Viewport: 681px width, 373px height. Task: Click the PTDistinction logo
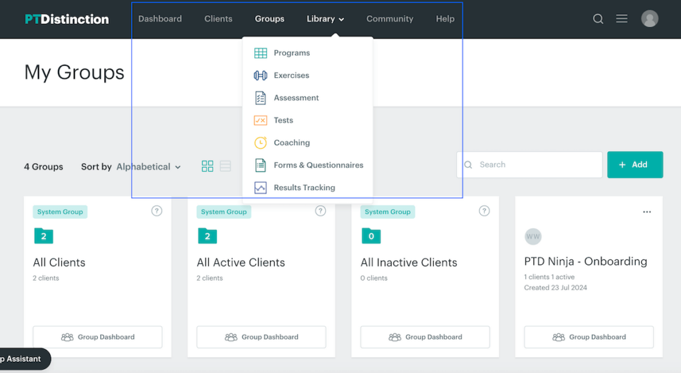[67, 19]
